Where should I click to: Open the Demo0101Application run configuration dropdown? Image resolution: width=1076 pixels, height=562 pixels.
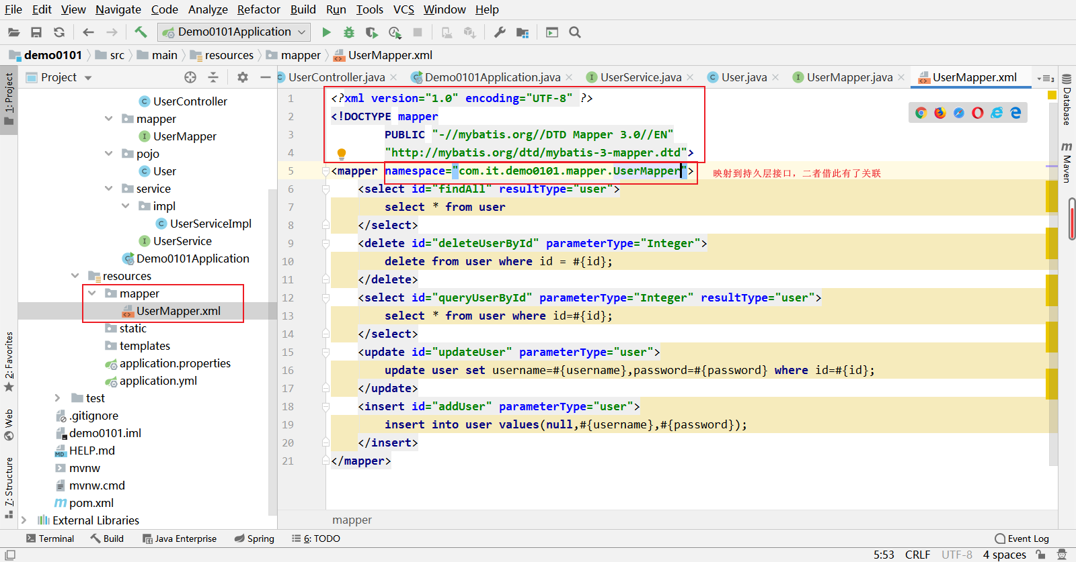[x=234, y=32]
